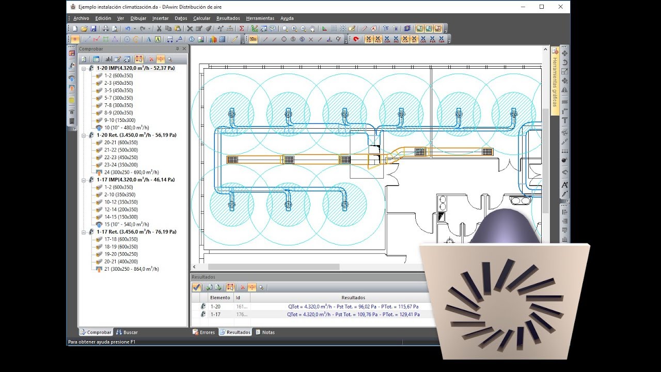Create a new document with the toolbar icon

(x=75, y=29)
